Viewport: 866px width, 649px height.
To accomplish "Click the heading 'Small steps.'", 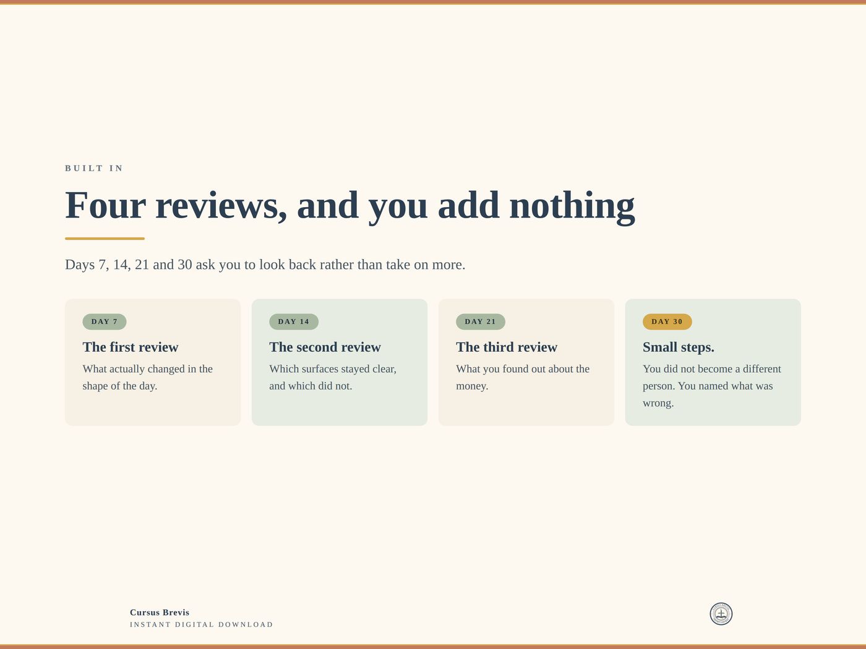I will pyautogui.click(x=679, y=347).
